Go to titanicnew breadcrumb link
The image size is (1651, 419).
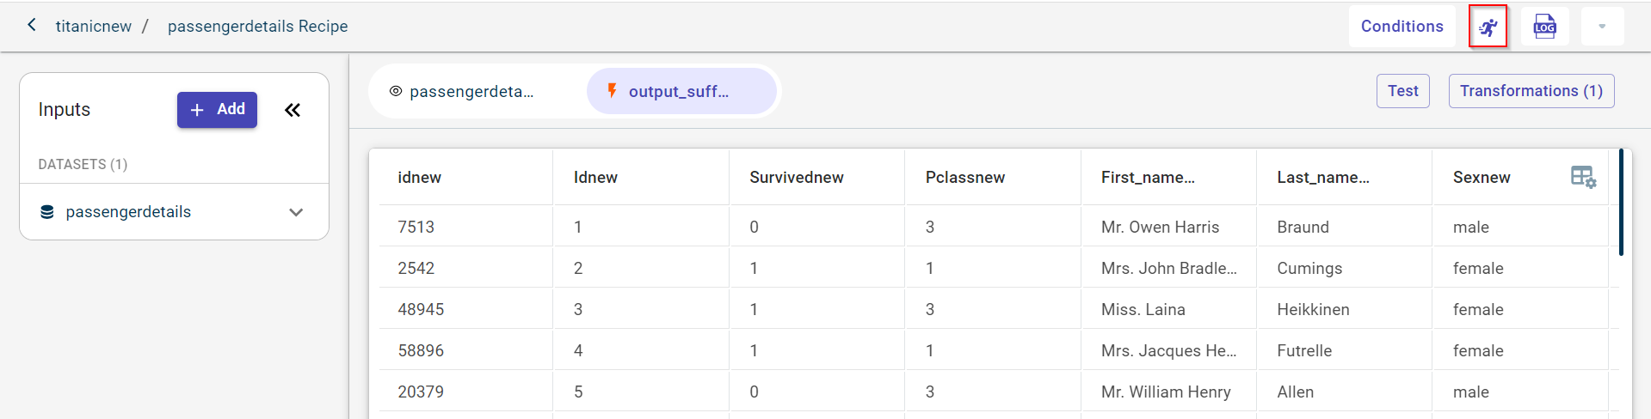coord(94,27)
